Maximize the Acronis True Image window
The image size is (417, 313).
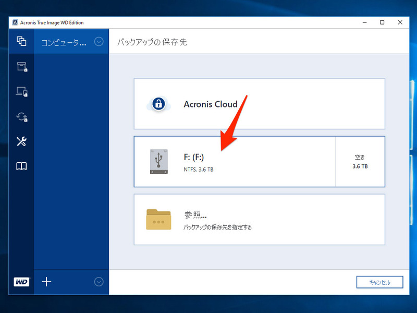pyautogui.click(x=382, y=22)
